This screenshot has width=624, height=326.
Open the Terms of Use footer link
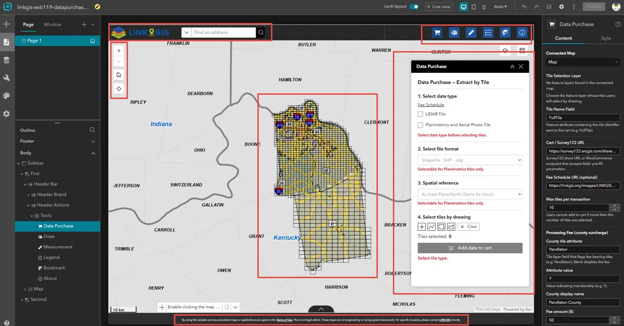[284, 320]
